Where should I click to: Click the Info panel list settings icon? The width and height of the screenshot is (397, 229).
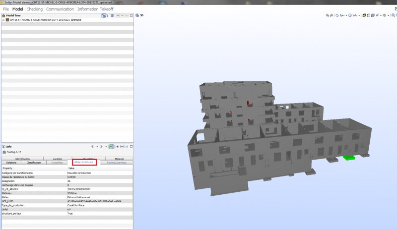pos(127,147)
